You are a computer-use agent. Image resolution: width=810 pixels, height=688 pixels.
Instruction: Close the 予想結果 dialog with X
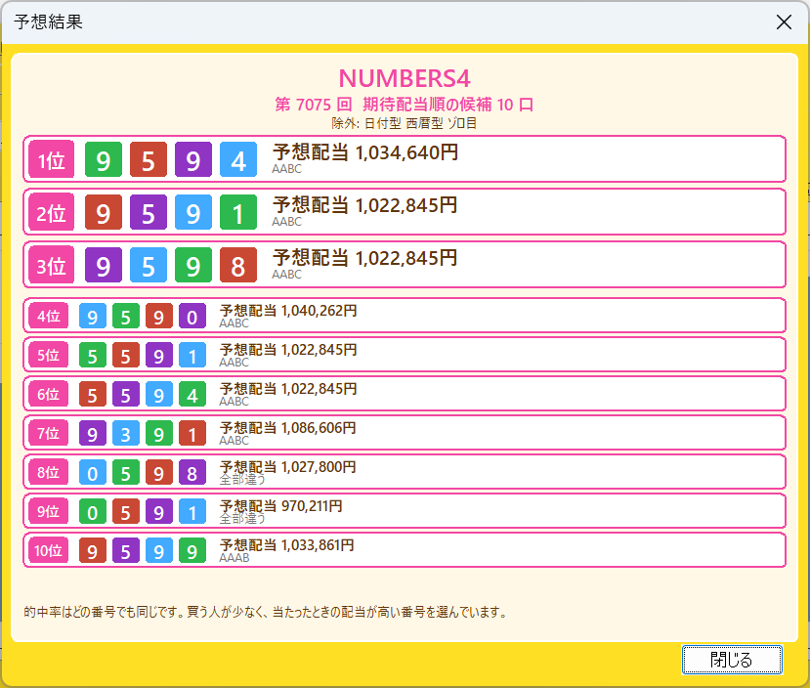click(784, 22)
